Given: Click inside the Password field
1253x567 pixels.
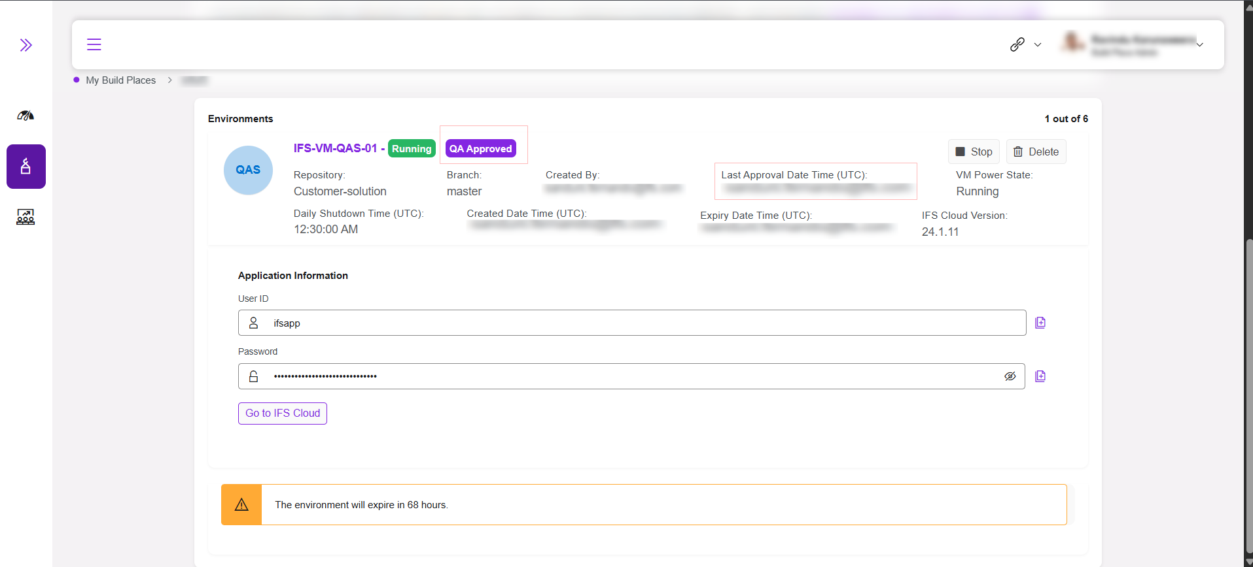Looking at the screenshot, I should [631, 376].
